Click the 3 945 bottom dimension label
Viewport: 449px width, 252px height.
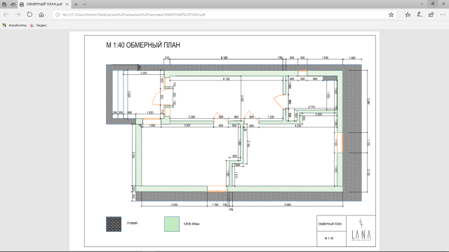pyautogui.click(x=174, y=204)
